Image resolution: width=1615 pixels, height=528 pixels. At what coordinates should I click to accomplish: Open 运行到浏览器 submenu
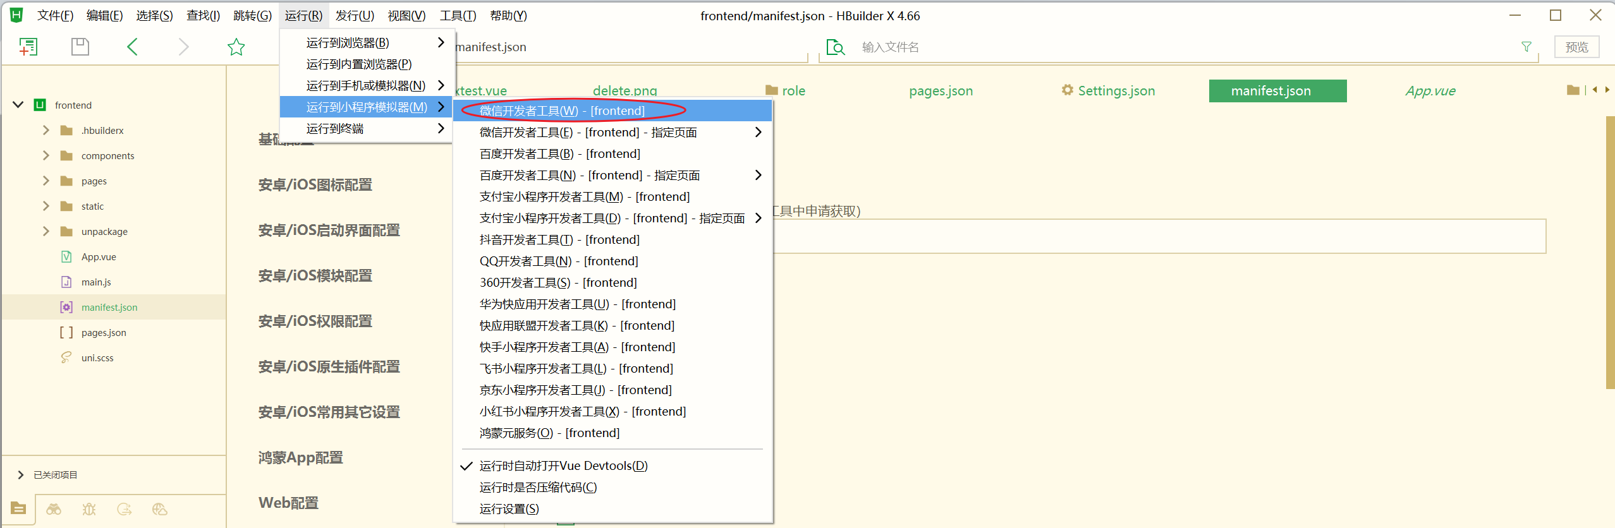click(x=367, y=43)
